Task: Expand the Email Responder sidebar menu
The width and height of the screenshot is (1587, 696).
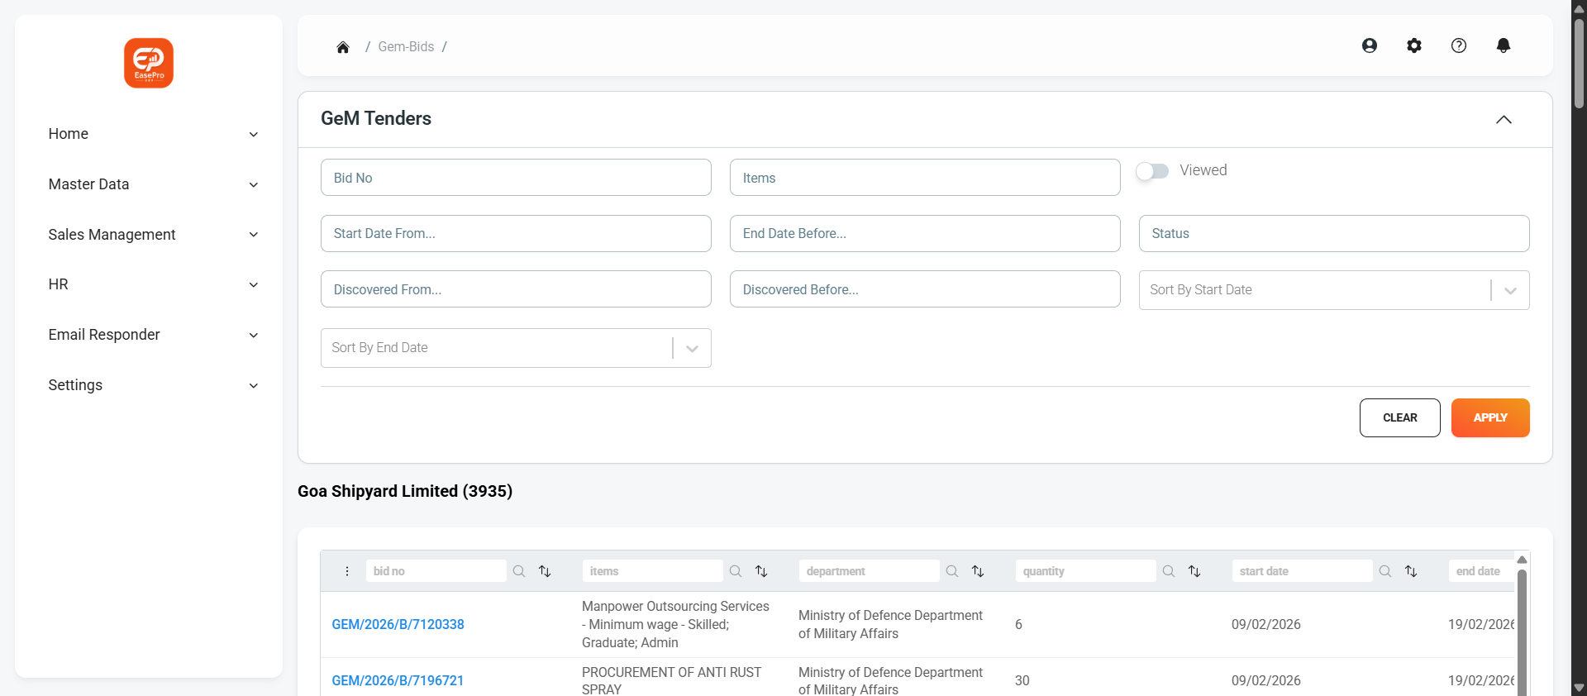Action: click(153, 335)
